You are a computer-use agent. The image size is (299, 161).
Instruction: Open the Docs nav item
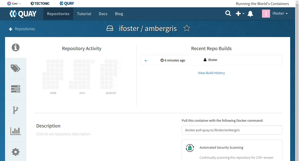point(103,14)
